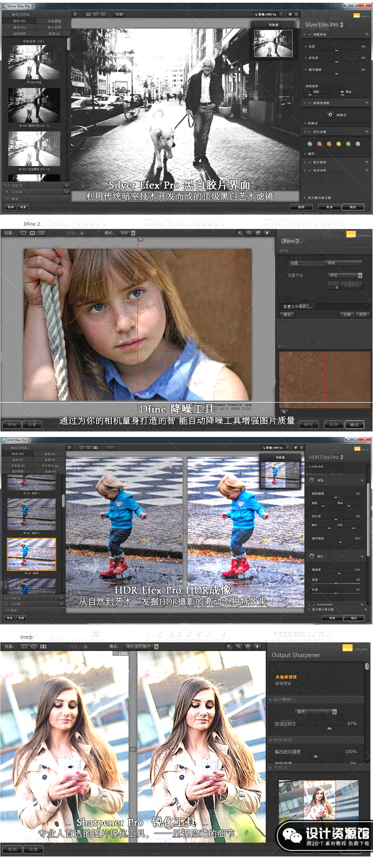The height and width of the screenshot is (858, 373).
Task: Select side-by-side view icon in Sharpener Pro
Action: (43, 646)
